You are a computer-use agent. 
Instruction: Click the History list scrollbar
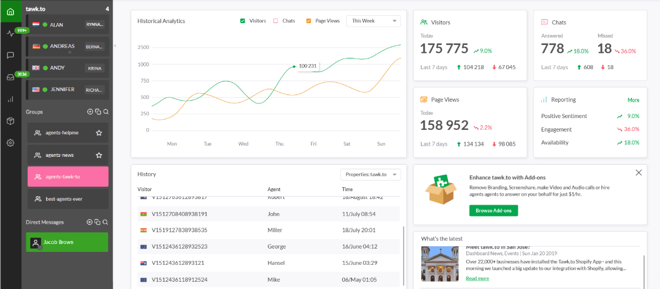[x=403, y=253]
